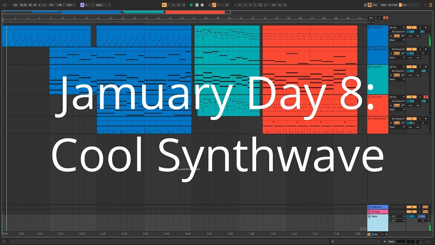The height and width of the screenshot is (245, 435).
Task: Collapse track 5 707 Rok Wit
Action: pyautogui.click(x=369, y=119)
